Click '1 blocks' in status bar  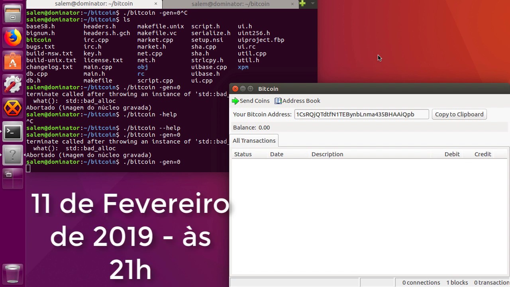[457, 283]
